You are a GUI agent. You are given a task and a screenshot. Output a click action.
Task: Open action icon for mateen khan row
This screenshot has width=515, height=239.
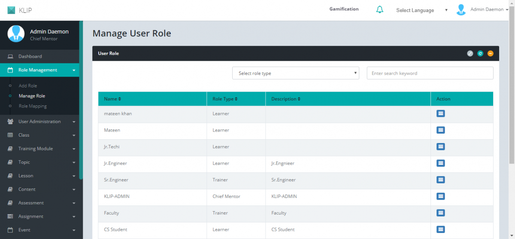coord(440,114)
